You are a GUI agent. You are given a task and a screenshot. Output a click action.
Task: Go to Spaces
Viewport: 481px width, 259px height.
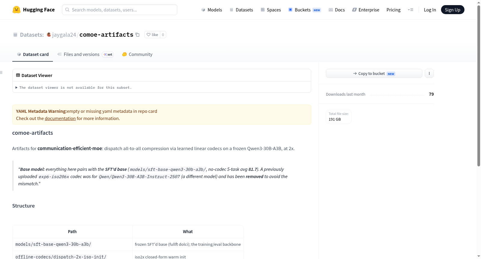271,10
